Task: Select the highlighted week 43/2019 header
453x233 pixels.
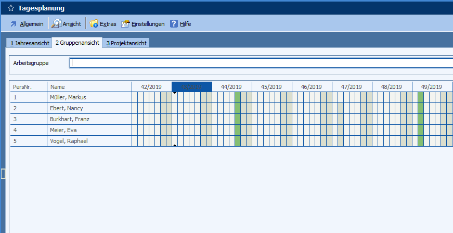Action: (x=191, y=87)
